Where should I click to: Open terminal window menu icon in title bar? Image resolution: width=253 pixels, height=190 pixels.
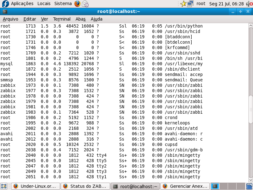[x=5, y=12]
